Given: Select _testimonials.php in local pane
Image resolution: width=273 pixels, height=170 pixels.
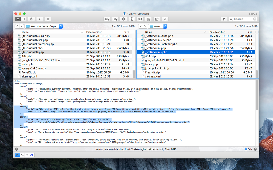Looking at the screenshot, I should pos(73,52).
